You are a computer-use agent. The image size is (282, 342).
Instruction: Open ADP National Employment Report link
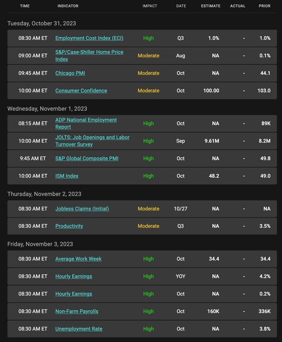click(x=86, y=123)
